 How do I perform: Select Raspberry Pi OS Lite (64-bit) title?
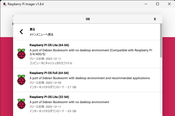click(49, 45)
